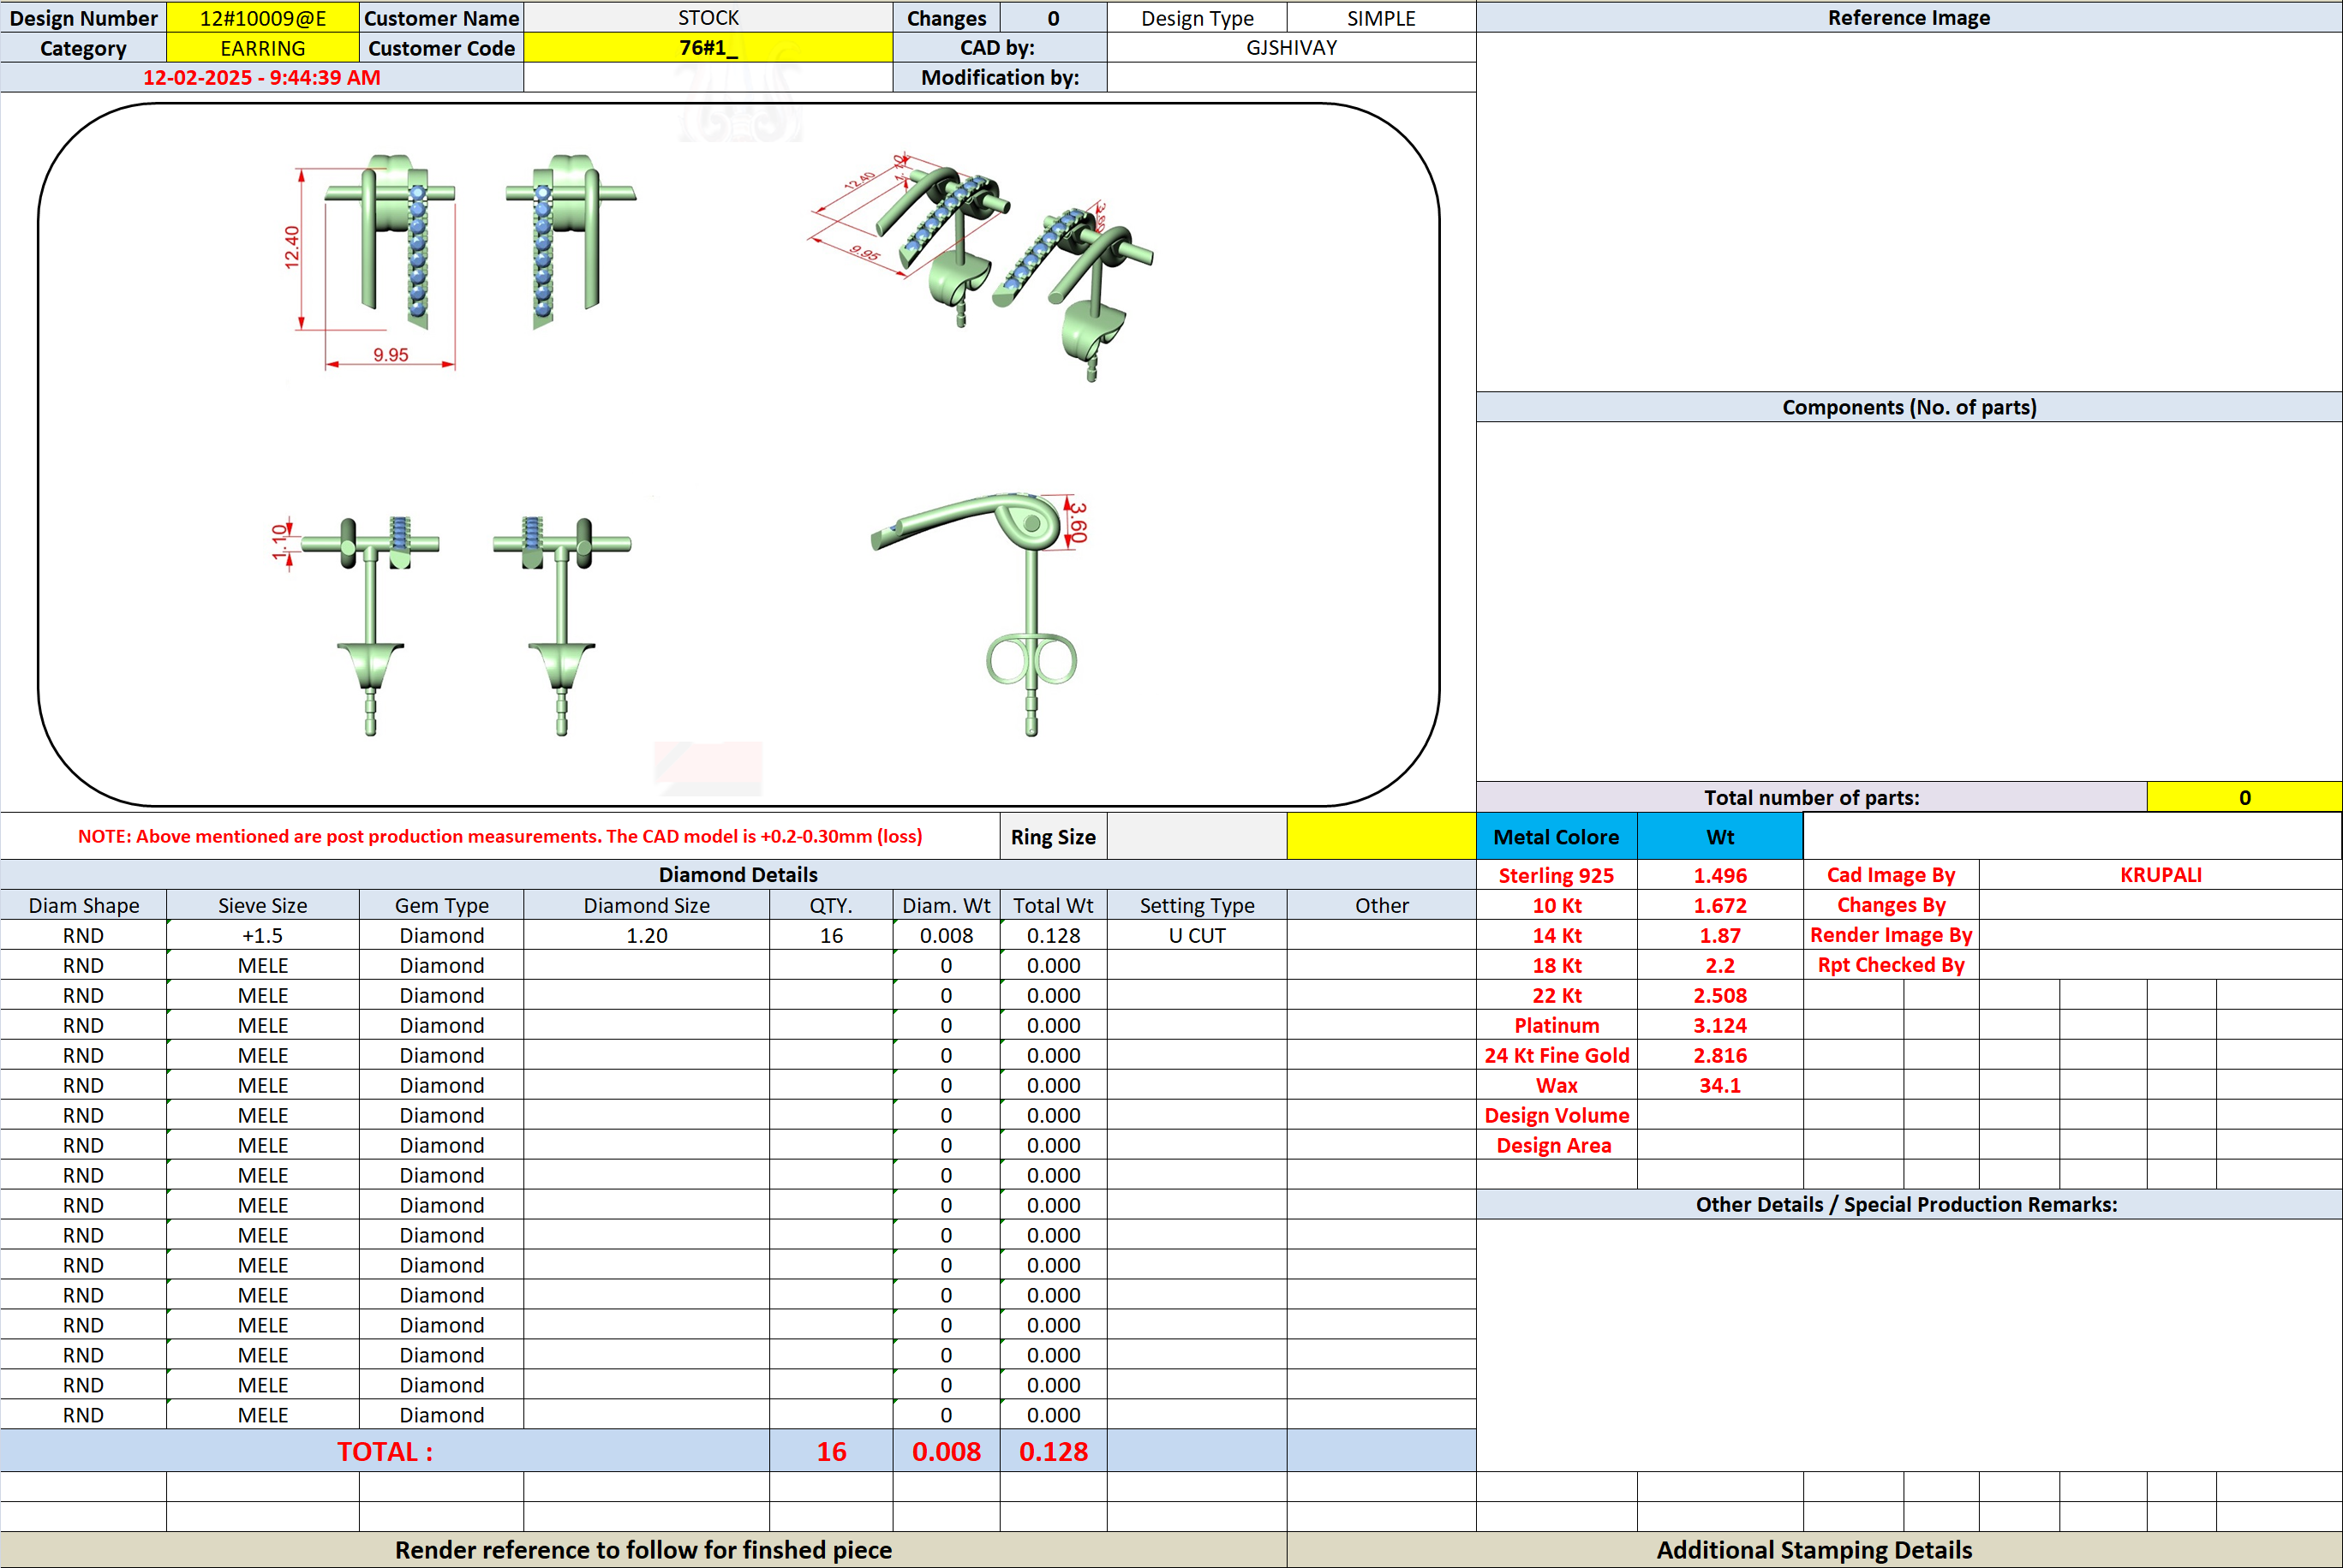Click the Diam. Wt value 0.008 in first row

946,935
